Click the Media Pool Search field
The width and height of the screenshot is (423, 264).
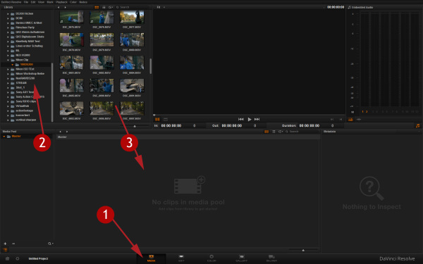click(303, 132)
